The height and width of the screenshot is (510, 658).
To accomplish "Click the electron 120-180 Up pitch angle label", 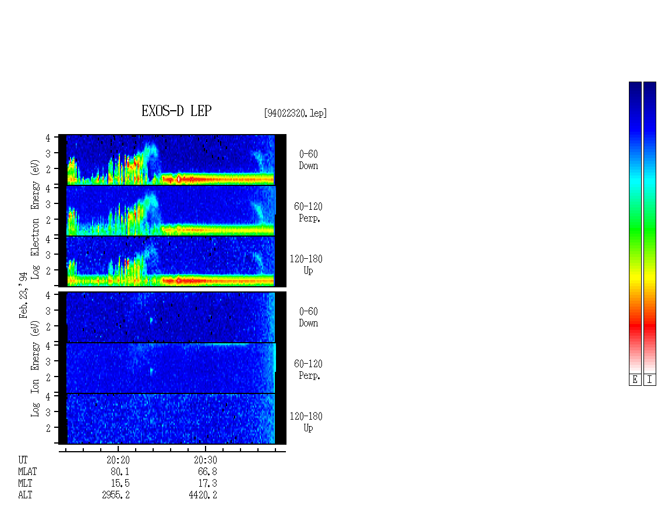I will 306,265.
